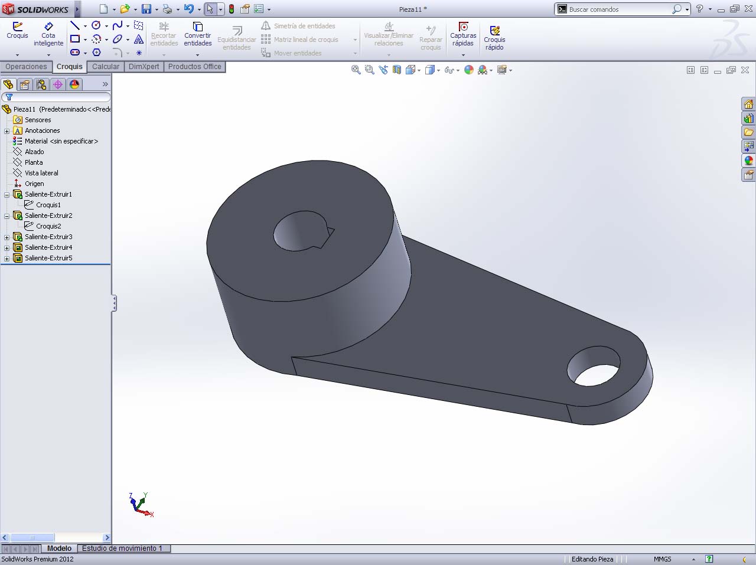Screen dimensions: 756x565
Task: Click the Print icon
Action: pyautogui.click(x=167, y=9)
